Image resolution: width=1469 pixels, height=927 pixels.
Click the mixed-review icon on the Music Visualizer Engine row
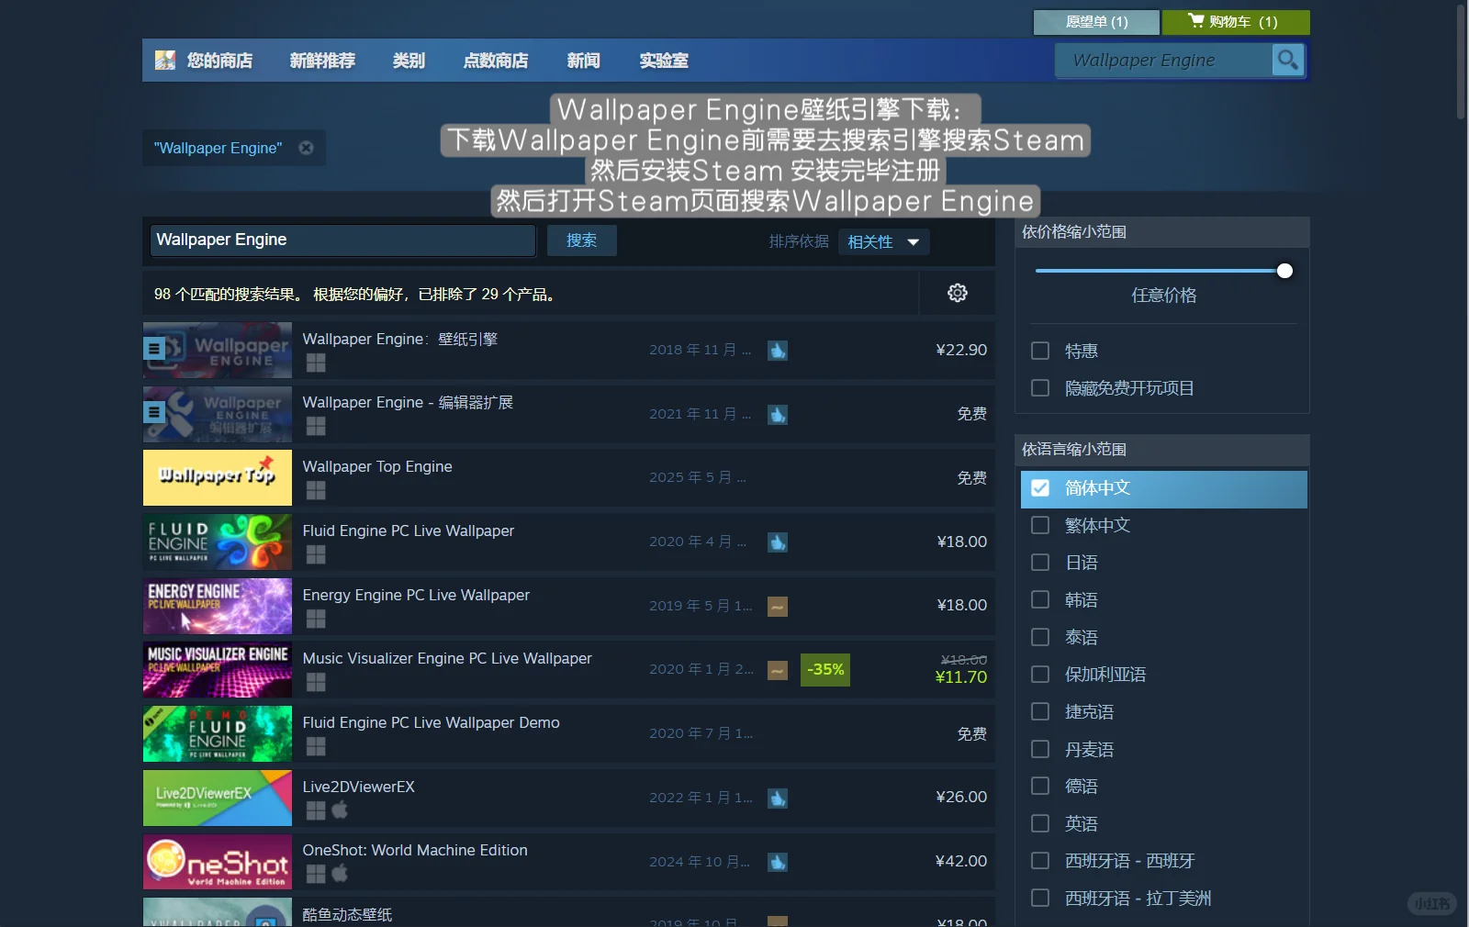pyautogui.click(x=777, y=670)
